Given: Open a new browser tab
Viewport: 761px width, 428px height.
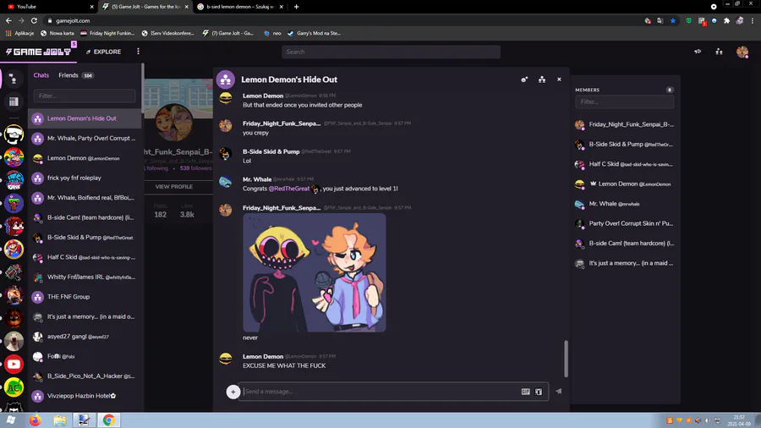Looking at the screenshot, I should (296, 7).
